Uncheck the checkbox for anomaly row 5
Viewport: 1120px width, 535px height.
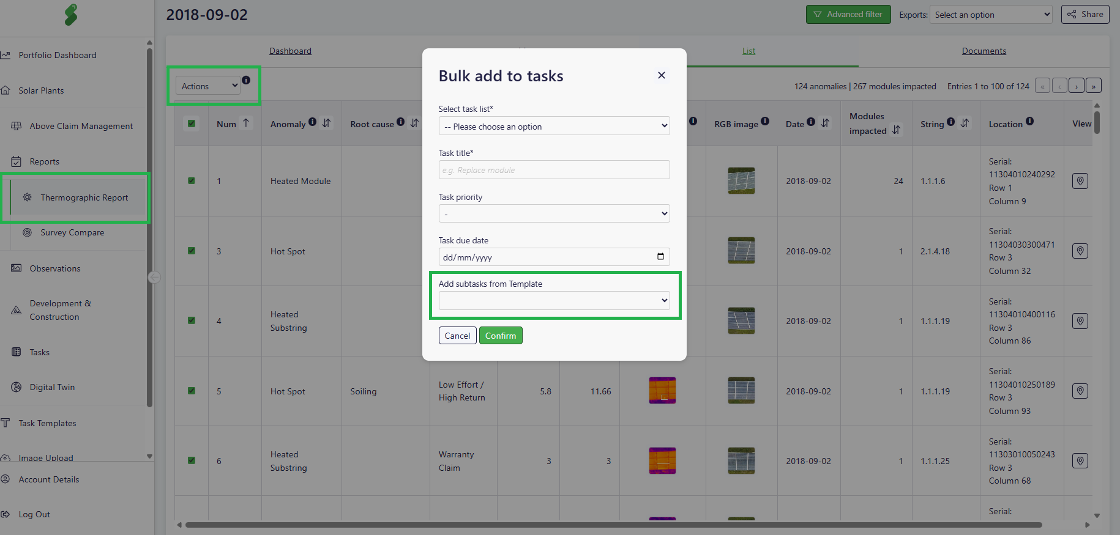(192, 391)
